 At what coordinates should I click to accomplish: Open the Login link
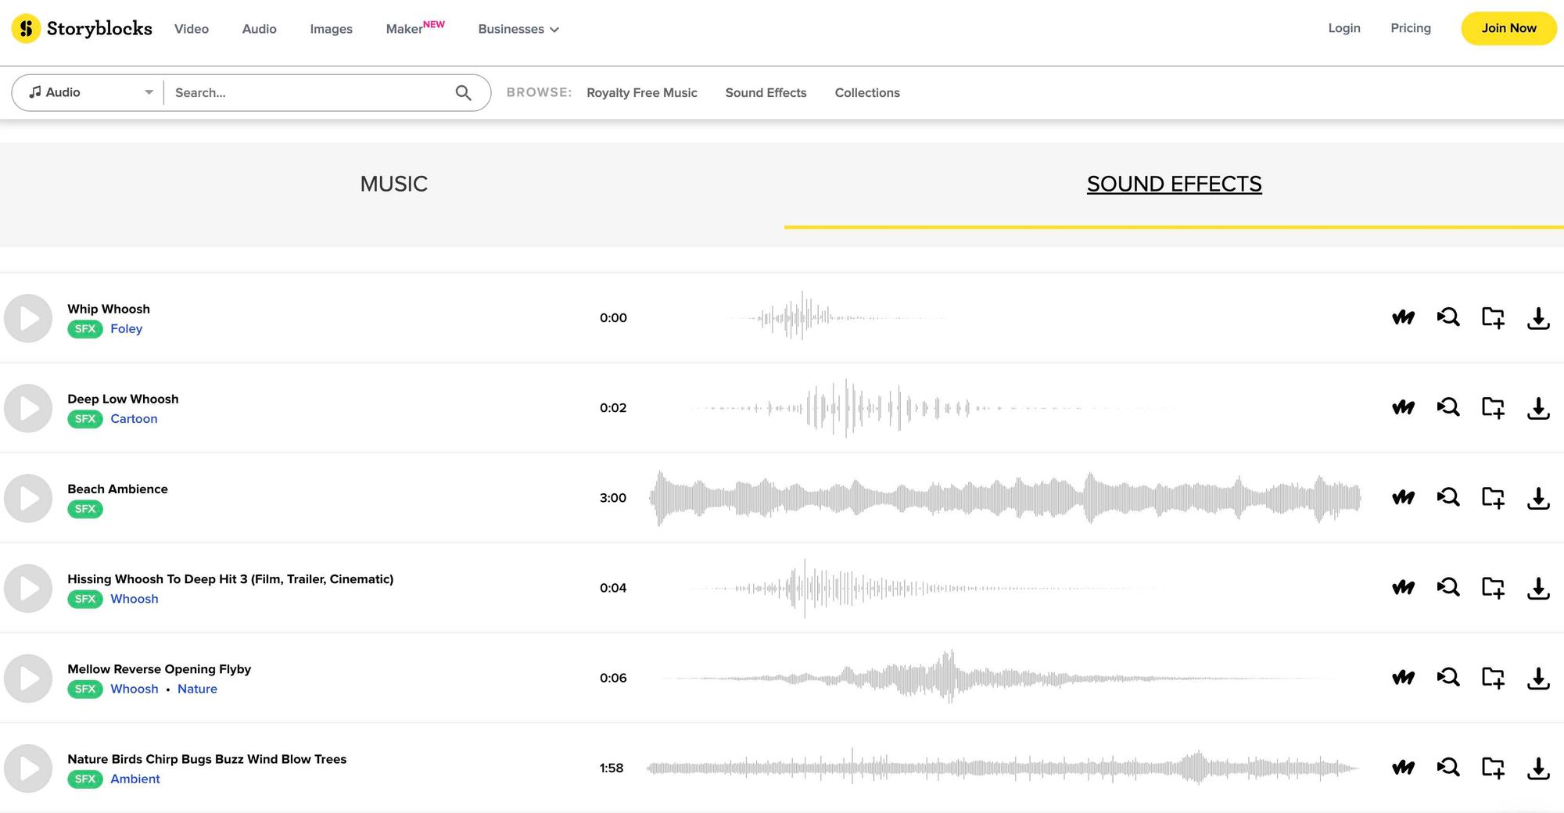(x=1344, y=28)
